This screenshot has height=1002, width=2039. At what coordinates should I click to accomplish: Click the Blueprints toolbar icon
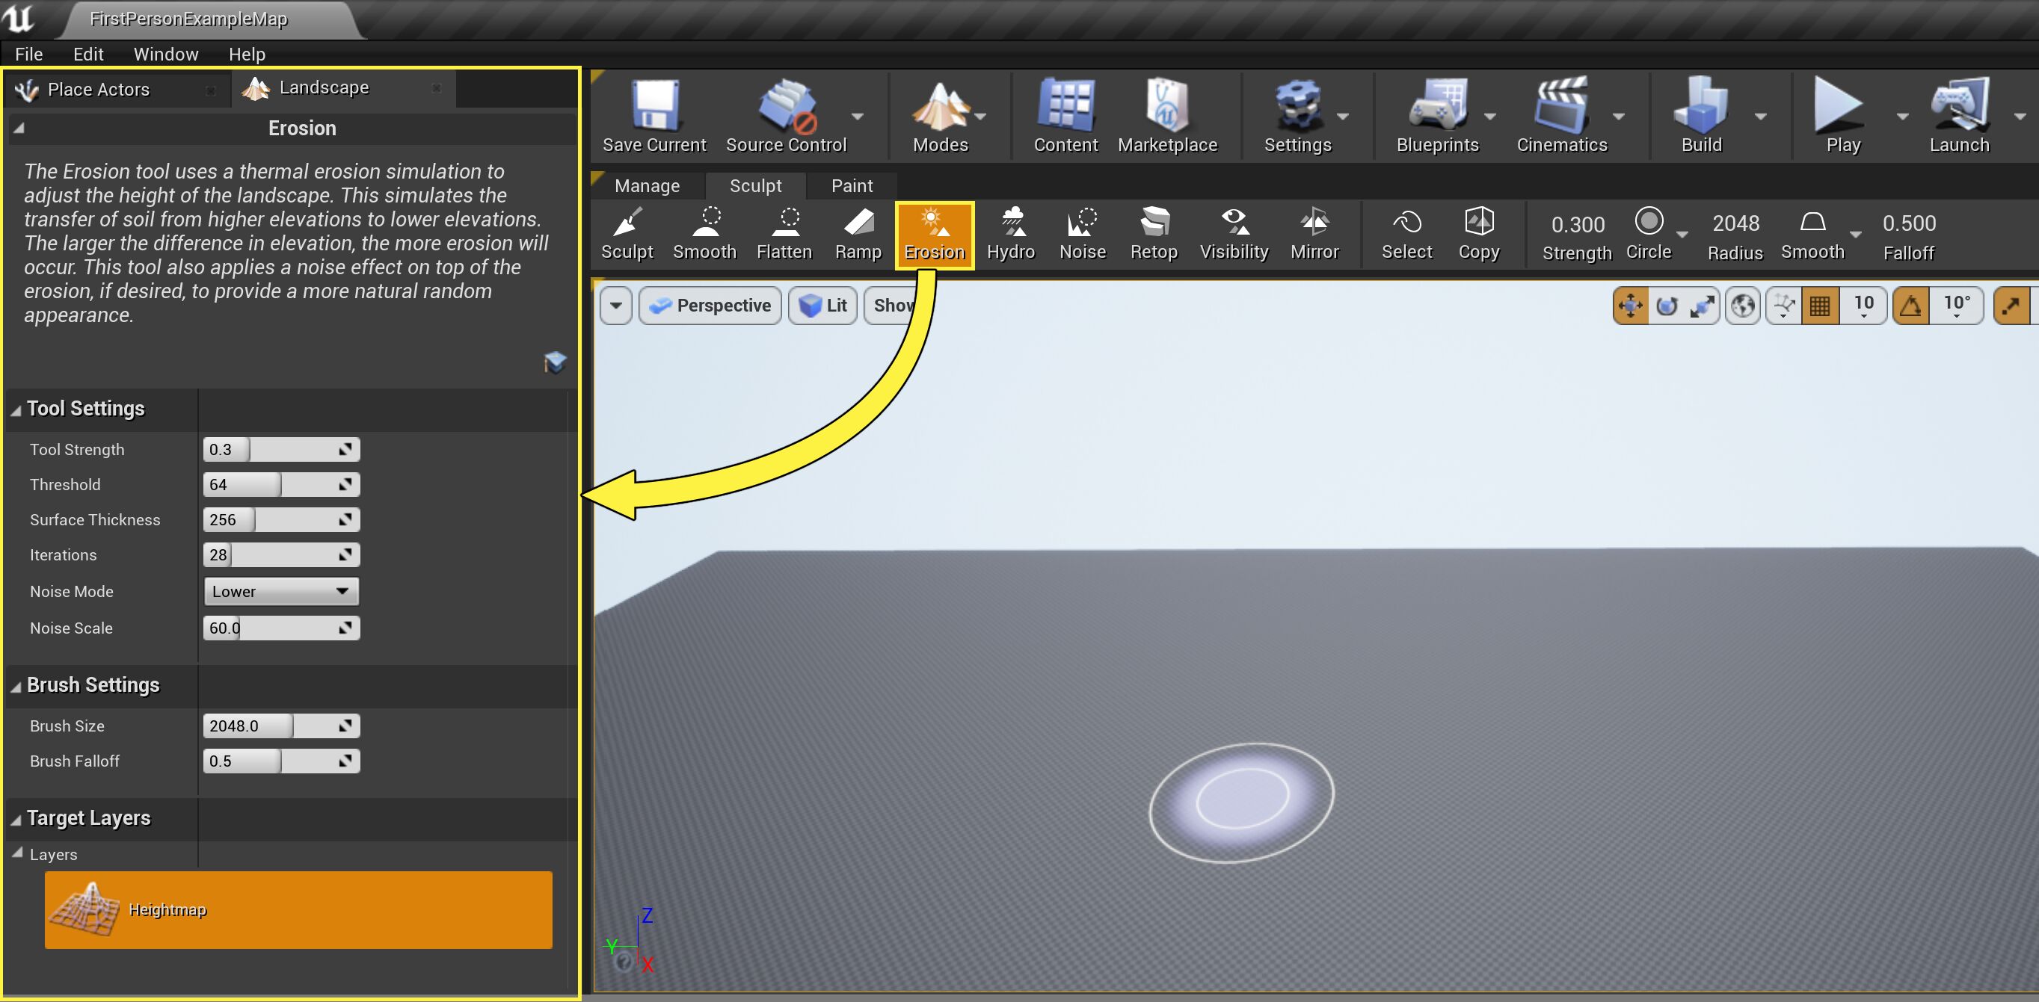click(1436, 114)
